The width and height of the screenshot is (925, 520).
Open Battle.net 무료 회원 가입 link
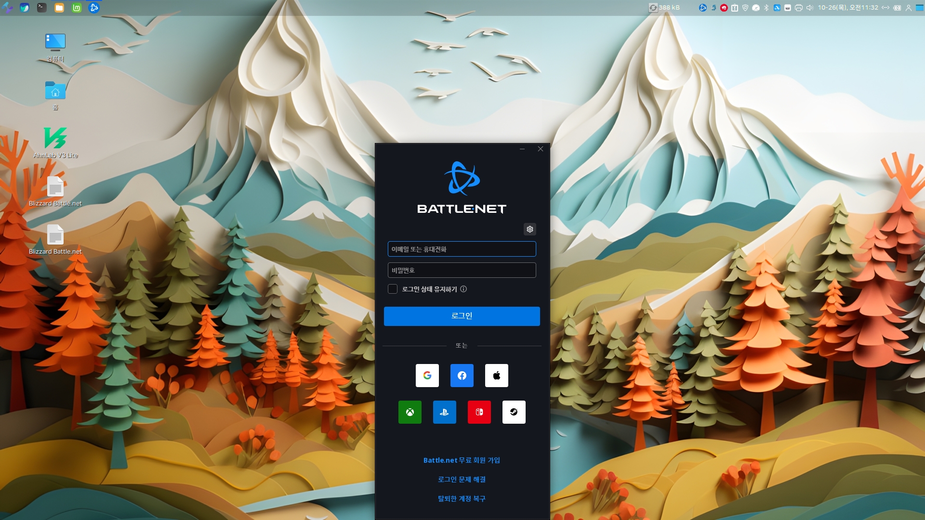coord(462,460)
